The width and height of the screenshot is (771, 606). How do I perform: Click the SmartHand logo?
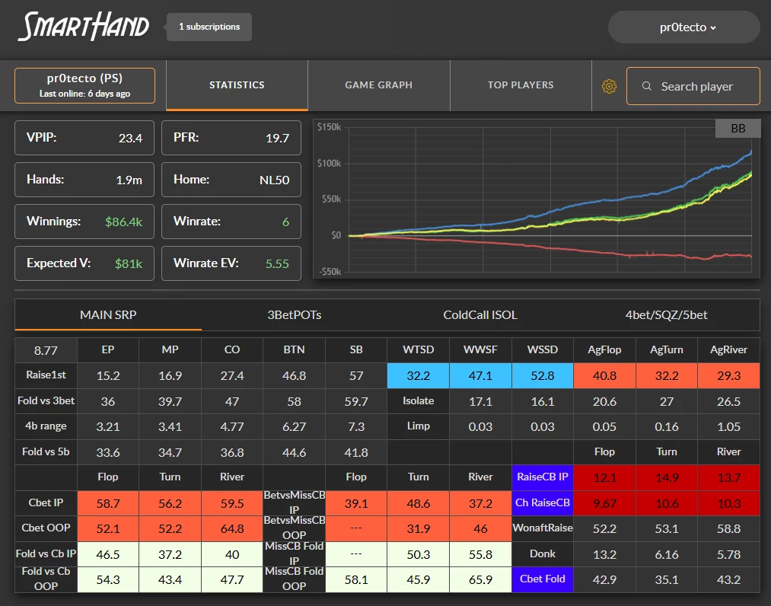pos(84,27)
